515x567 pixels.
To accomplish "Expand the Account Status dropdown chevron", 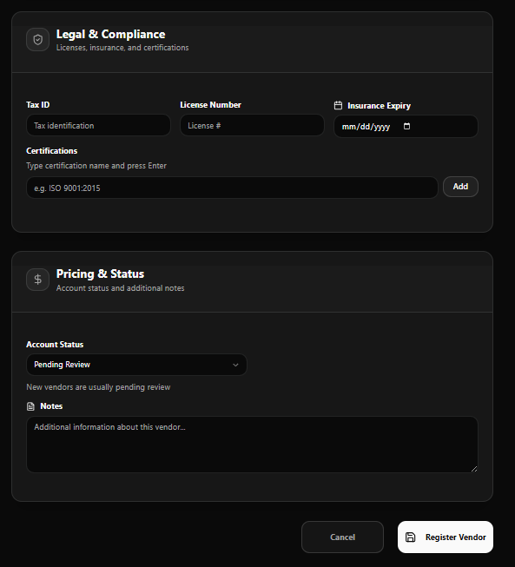I will (x=235, y=365).
